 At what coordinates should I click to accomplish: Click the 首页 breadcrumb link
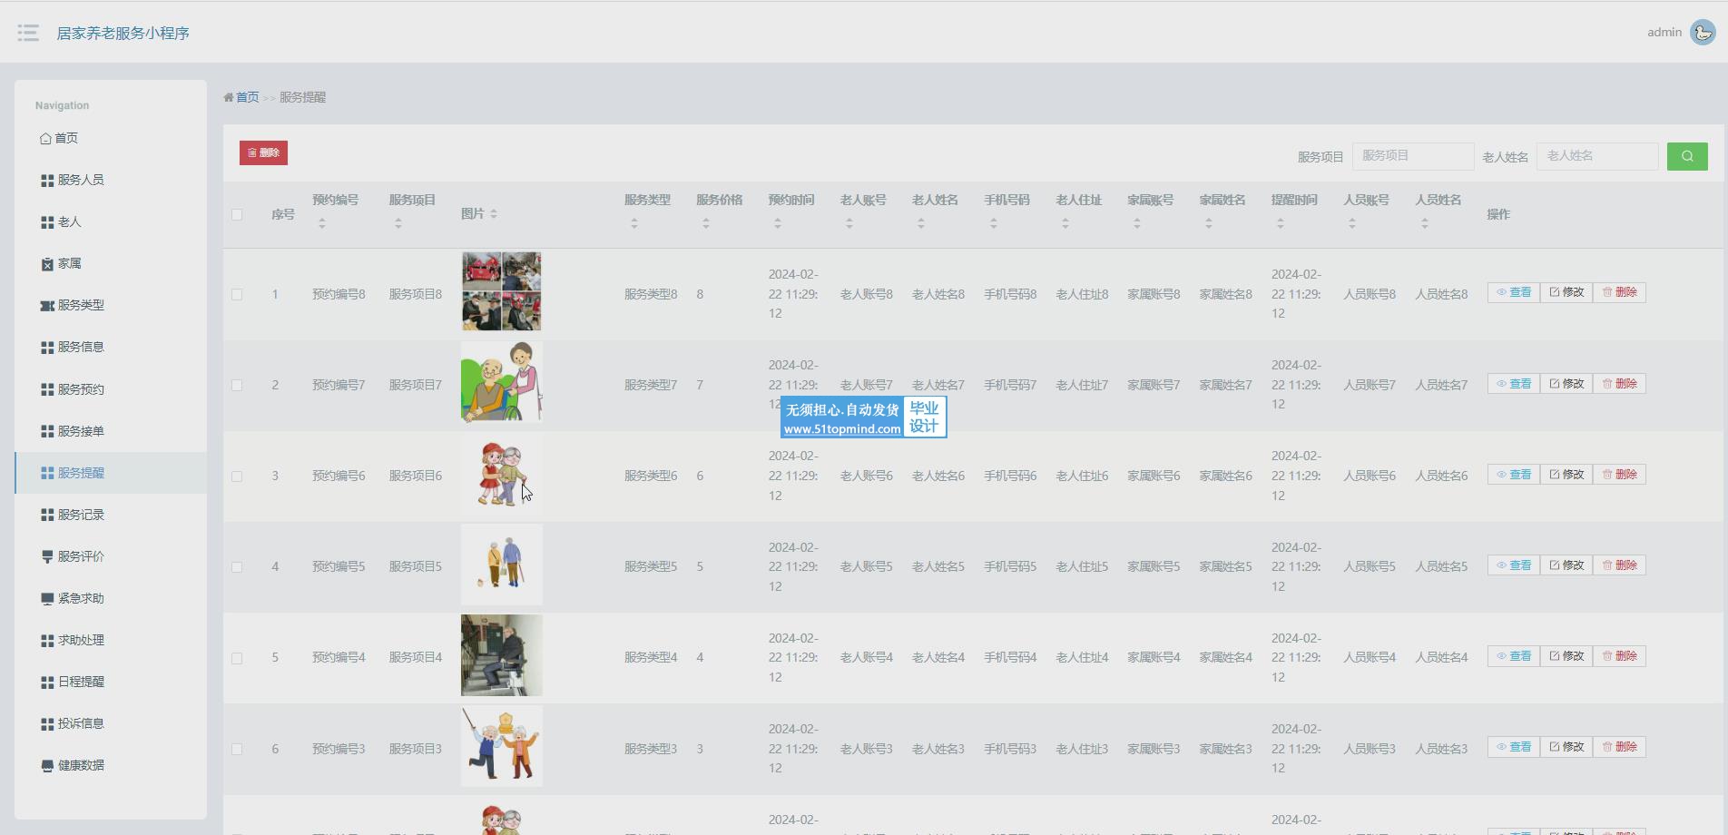tap(247, 97)
